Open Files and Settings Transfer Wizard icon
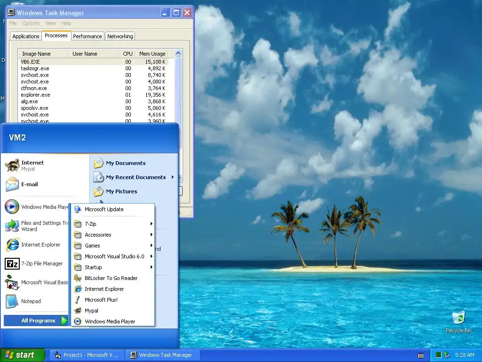Screen dimensions: 482x362 click(12, 226)
